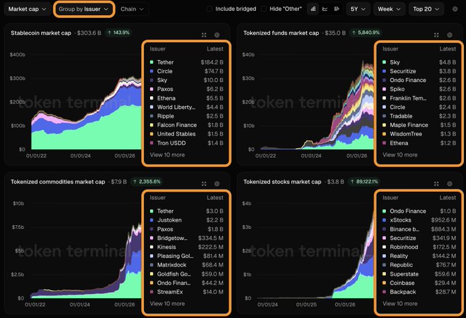Select Bridgetow.. row in commodities legend

[x=186, y=238]
